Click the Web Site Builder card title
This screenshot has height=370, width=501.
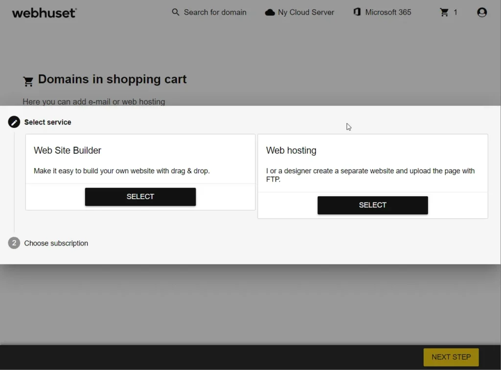(x=68, y=150)
